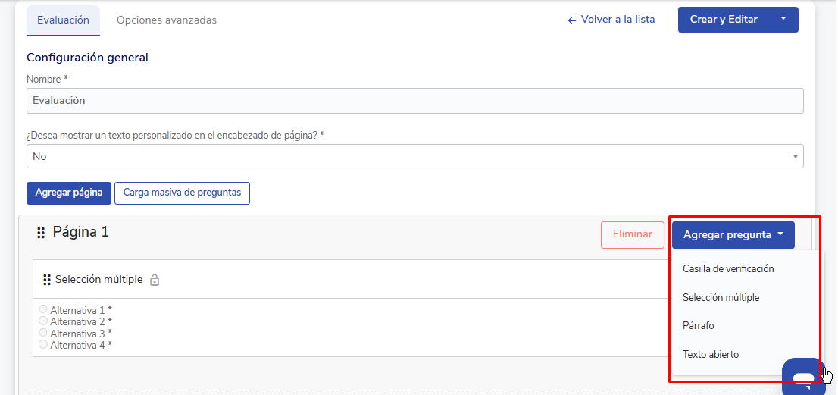
Task: Click the Agregar página button
Action: [69, 193]
